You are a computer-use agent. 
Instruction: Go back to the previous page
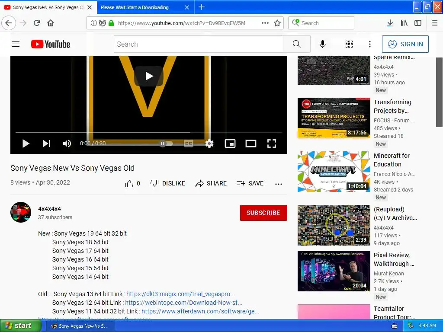click(9, 23)
